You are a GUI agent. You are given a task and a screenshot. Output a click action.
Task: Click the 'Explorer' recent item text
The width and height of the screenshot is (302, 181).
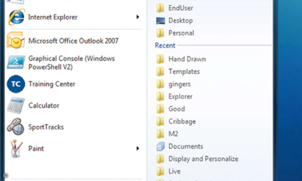(180, 97)
